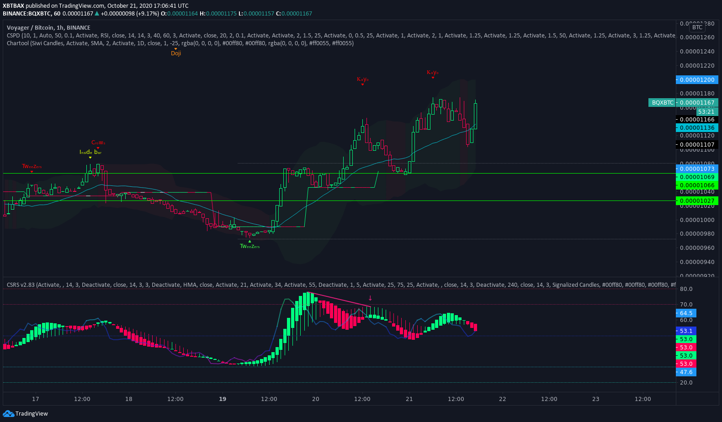Viewport: 722px width, 422px height.
Task: Click the Voyager / Bitcoin chart title
Action: (48, 28)
